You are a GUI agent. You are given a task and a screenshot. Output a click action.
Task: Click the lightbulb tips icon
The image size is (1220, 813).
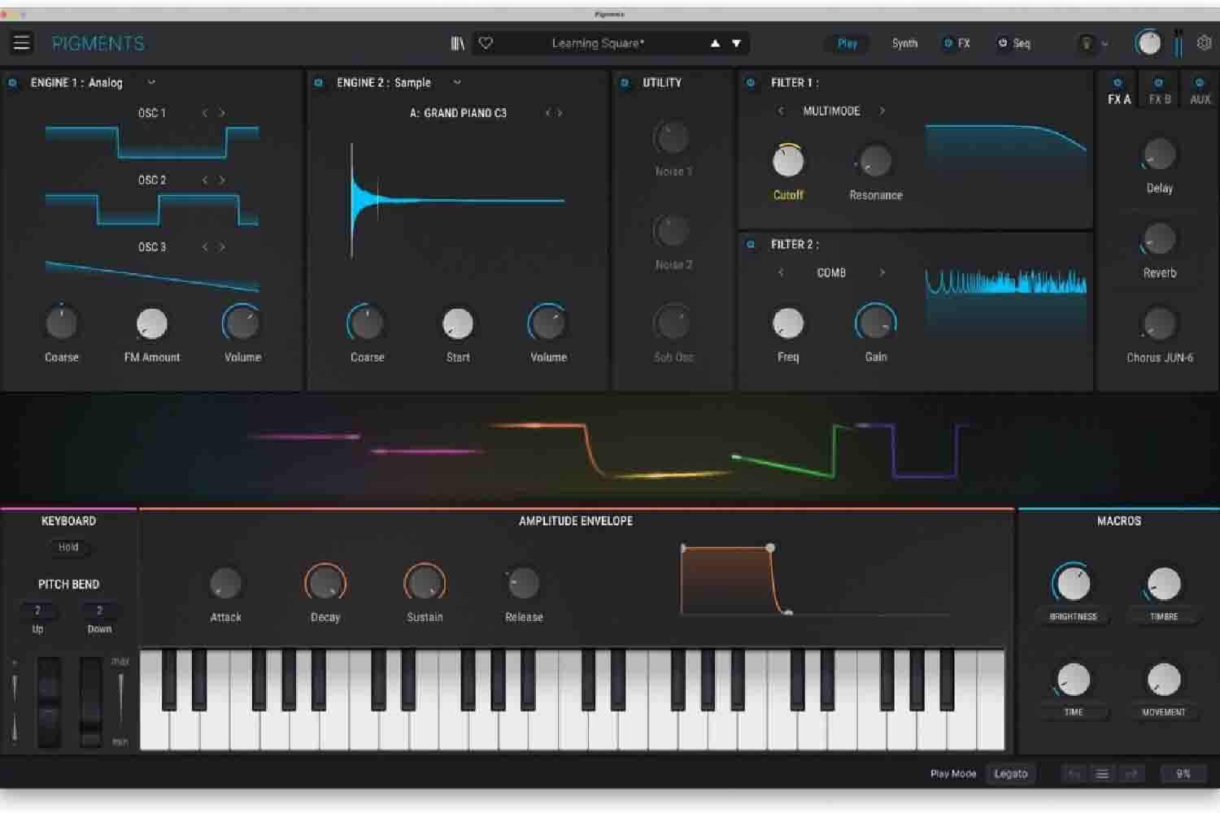(1085, 44)
